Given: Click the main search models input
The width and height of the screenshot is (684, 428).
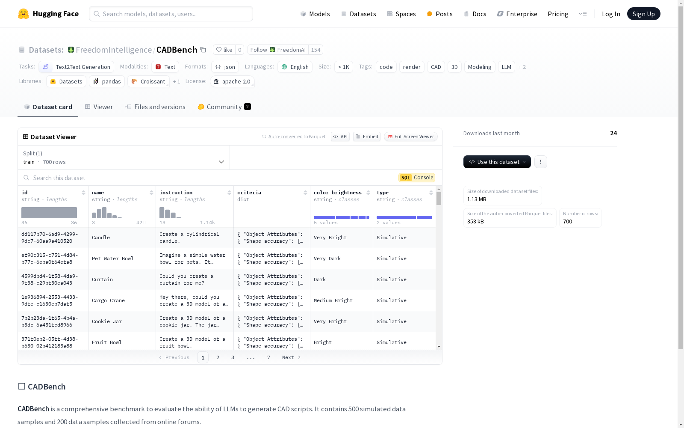Looking at the screenshot, I should point(171,14).
